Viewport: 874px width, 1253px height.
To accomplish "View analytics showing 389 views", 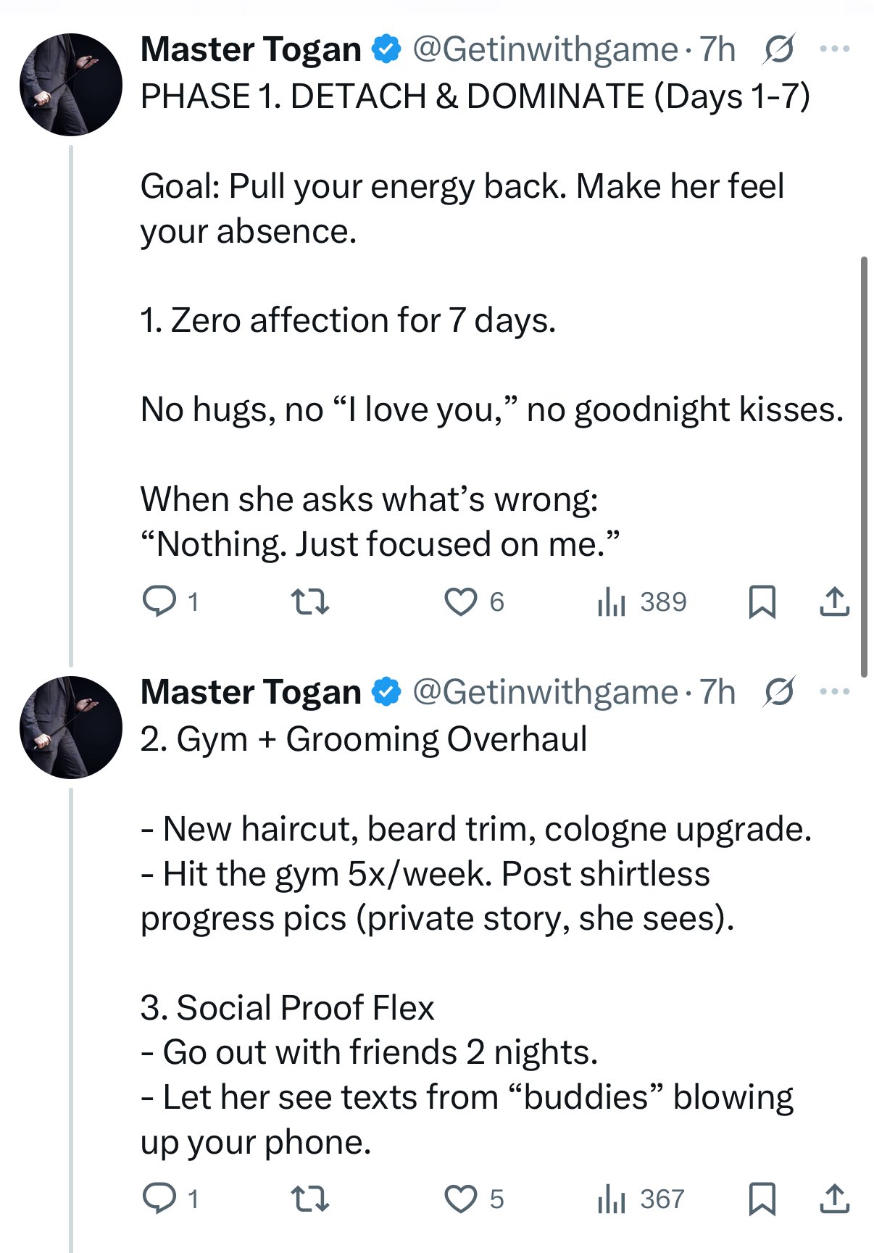I will [x=641, y=601].
